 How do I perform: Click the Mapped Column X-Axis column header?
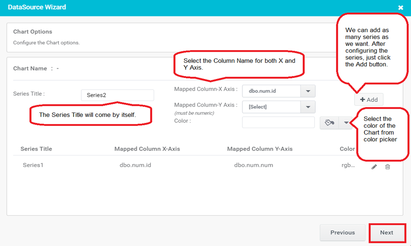click(x=147, y=149)
